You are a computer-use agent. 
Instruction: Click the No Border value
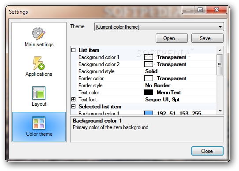pyautogui.click(x=158, y=85)
